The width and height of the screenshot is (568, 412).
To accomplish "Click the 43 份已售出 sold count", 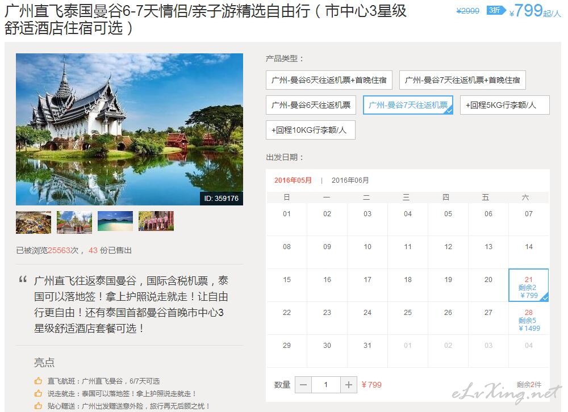I will point(110,250).
